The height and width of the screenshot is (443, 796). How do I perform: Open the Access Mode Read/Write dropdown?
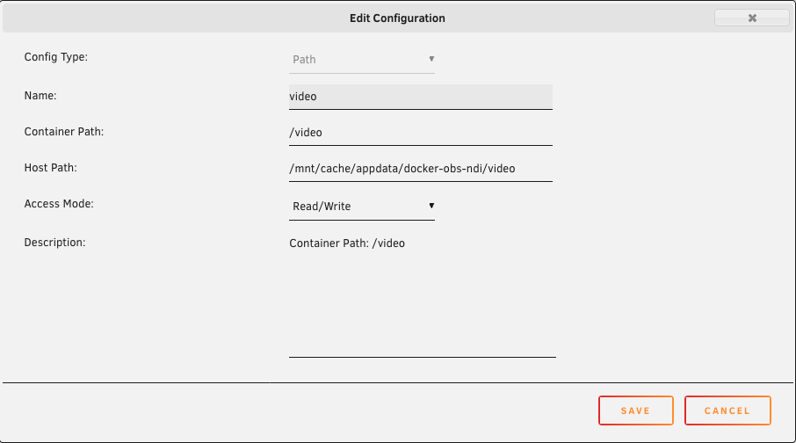(x=360, y=207)
